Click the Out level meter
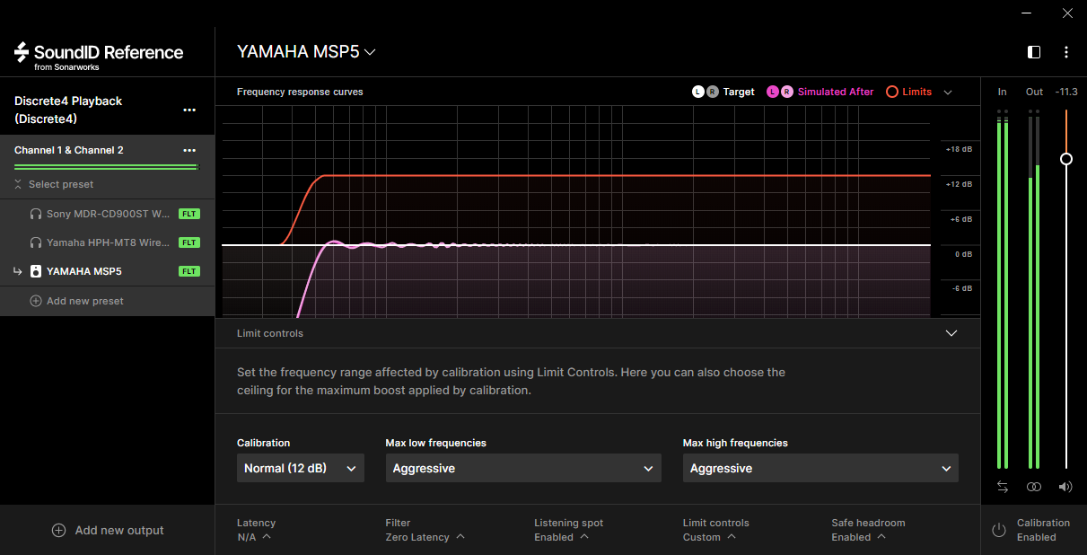The width and height of the screenshot is (1087, 555). click(x=1034, y=289)
